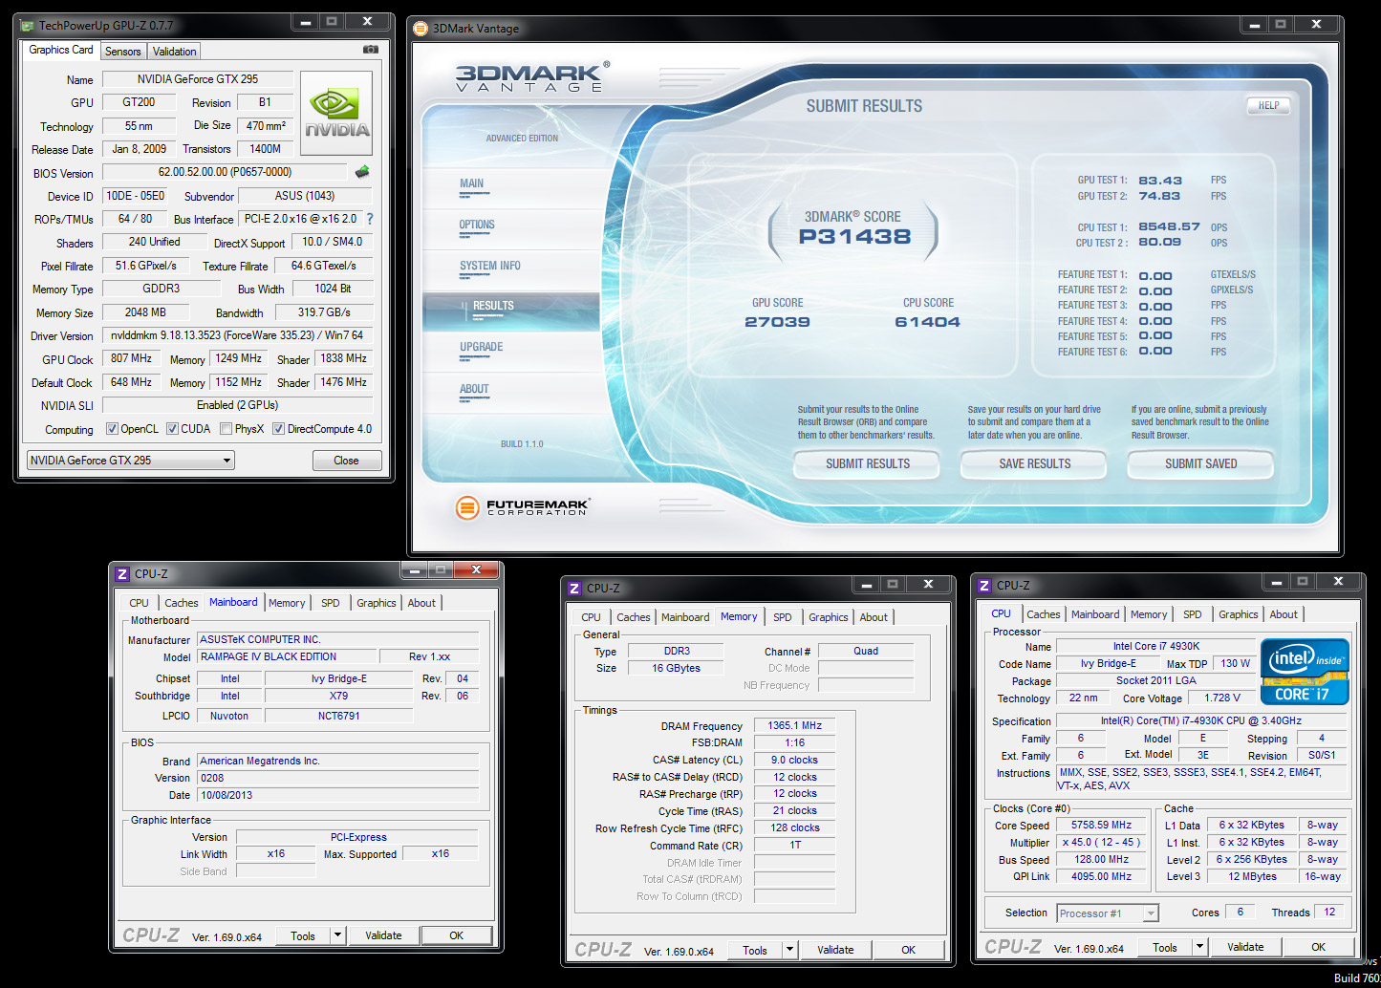
Task: Toggle the CUDA checkbox
Action: tap(173, 429)
